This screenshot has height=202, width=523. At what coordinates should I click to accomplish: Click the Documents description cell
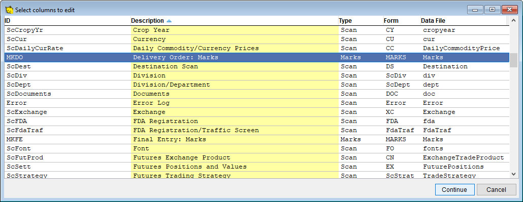click(x=235, y=94)
